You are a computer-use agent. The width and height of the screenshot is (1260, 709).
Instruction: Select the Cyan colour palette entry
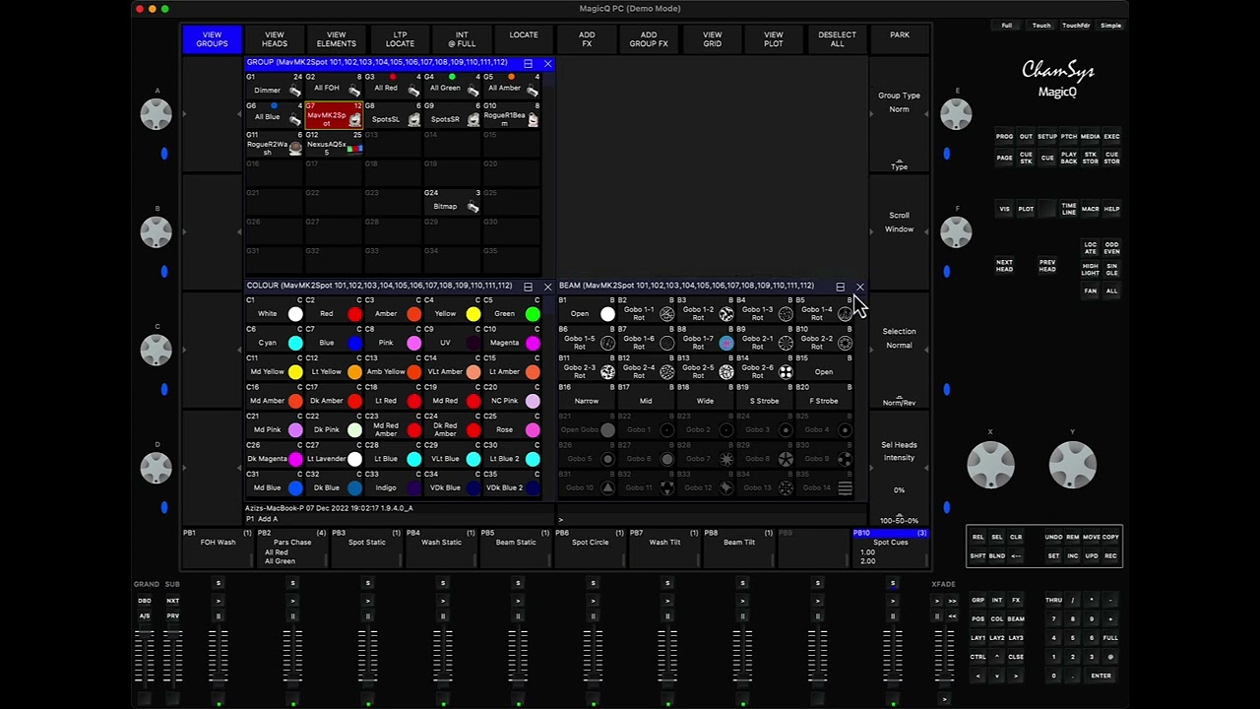point(275,339)
